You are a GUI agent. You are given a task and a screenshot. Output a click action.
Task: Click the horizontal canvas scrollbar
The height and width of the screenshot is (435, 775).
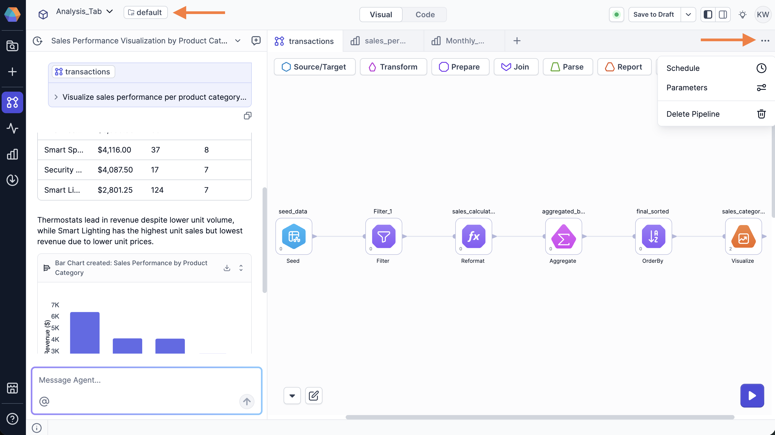(540, 417)
